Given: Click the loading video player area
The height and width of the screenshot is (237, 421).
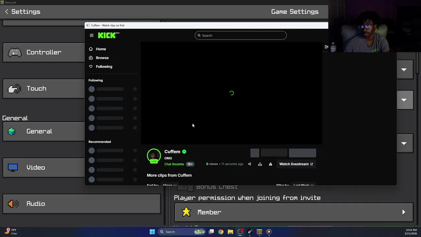Looking at the screenshot, I should (232, 93).
